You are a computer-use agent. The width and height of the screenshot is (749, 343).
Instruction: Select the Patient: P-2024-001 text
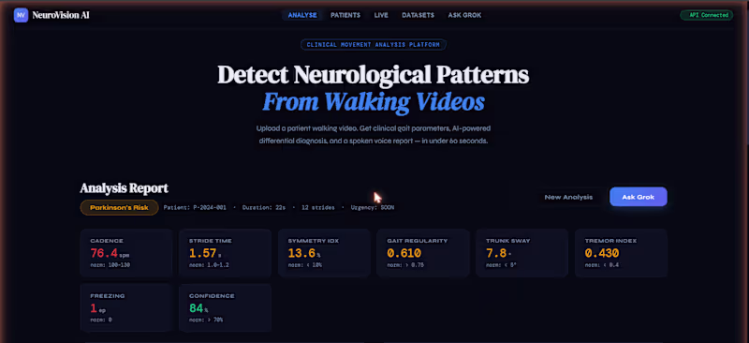click(196, 208)
